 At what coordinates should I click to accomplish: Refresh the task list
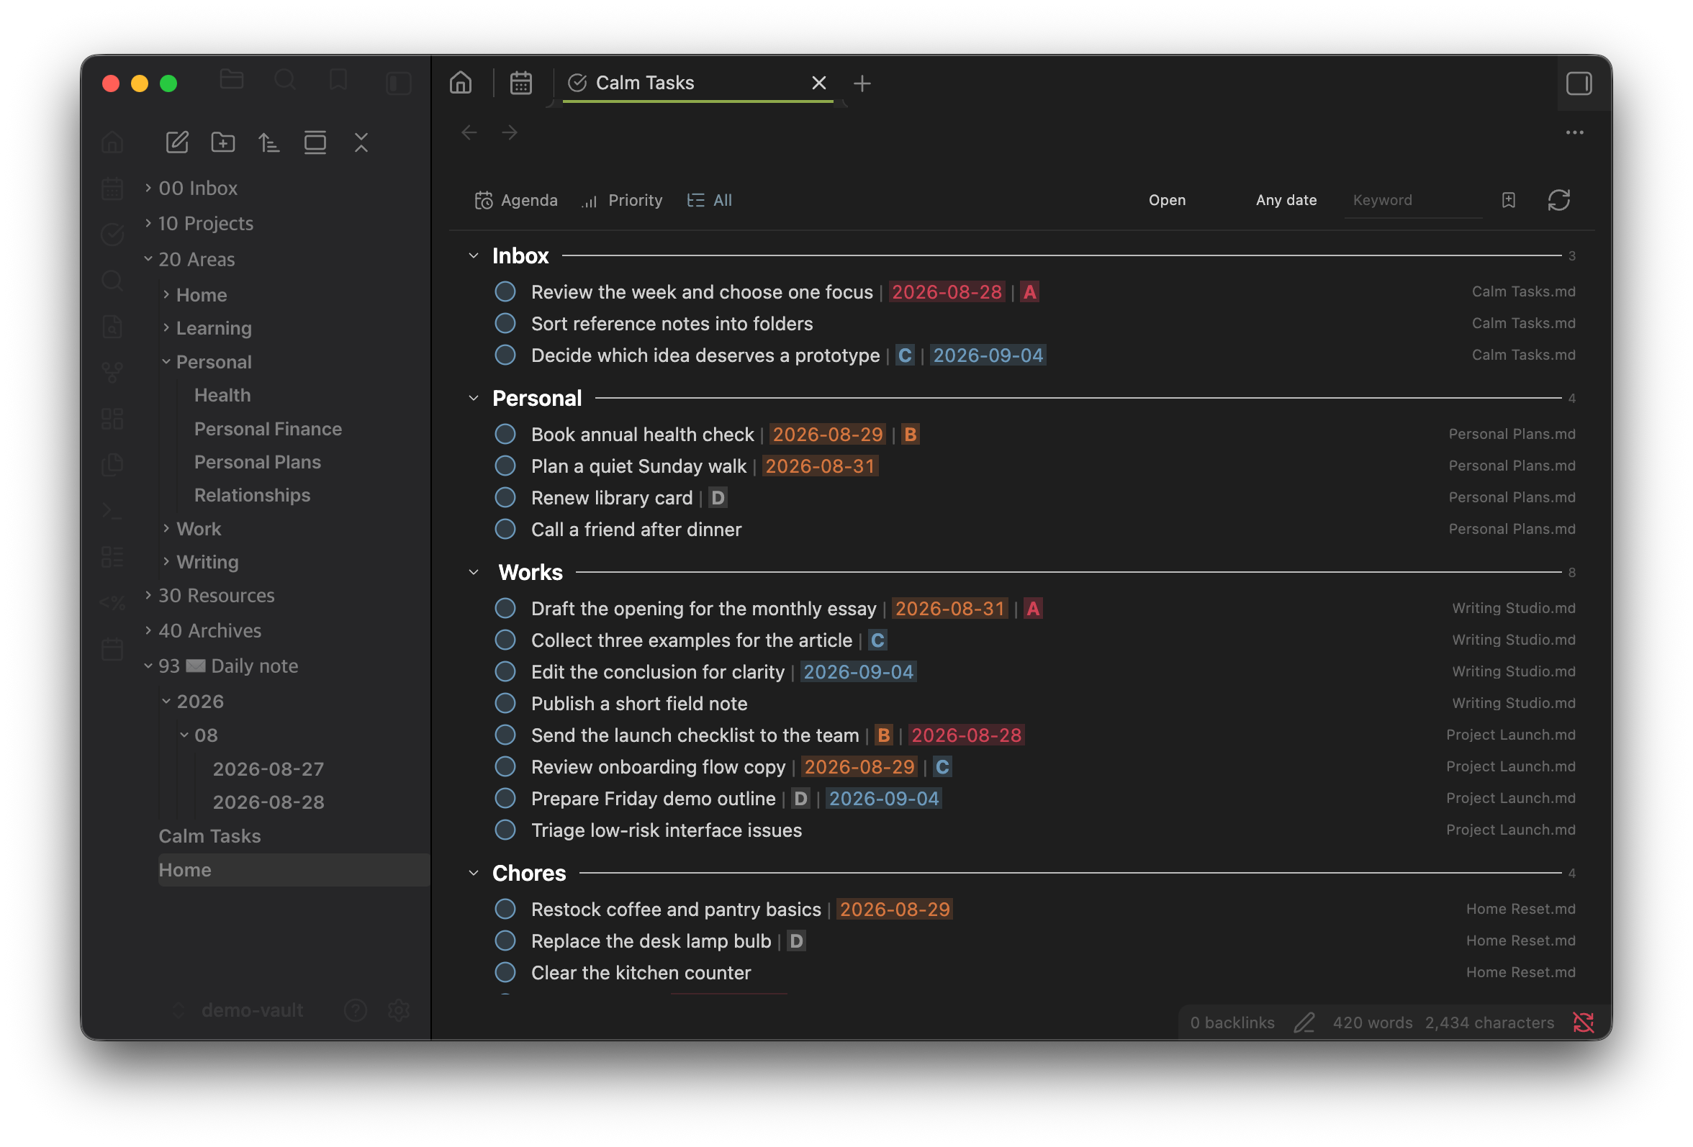(1558, 200)
